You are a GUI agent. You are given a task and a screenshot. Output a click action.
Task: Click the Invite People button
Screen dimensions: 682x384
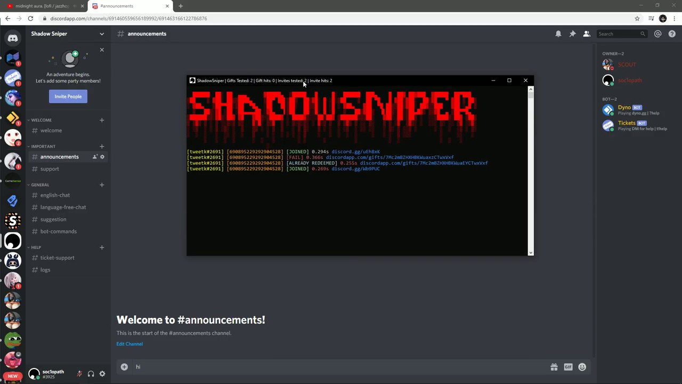[x=68, y=97]
